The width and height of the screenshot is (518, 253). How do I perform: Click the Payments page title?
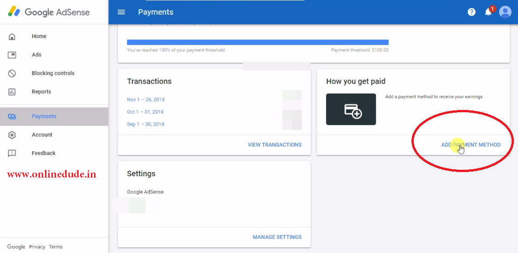pyautogui.click(x=156, y=12)
